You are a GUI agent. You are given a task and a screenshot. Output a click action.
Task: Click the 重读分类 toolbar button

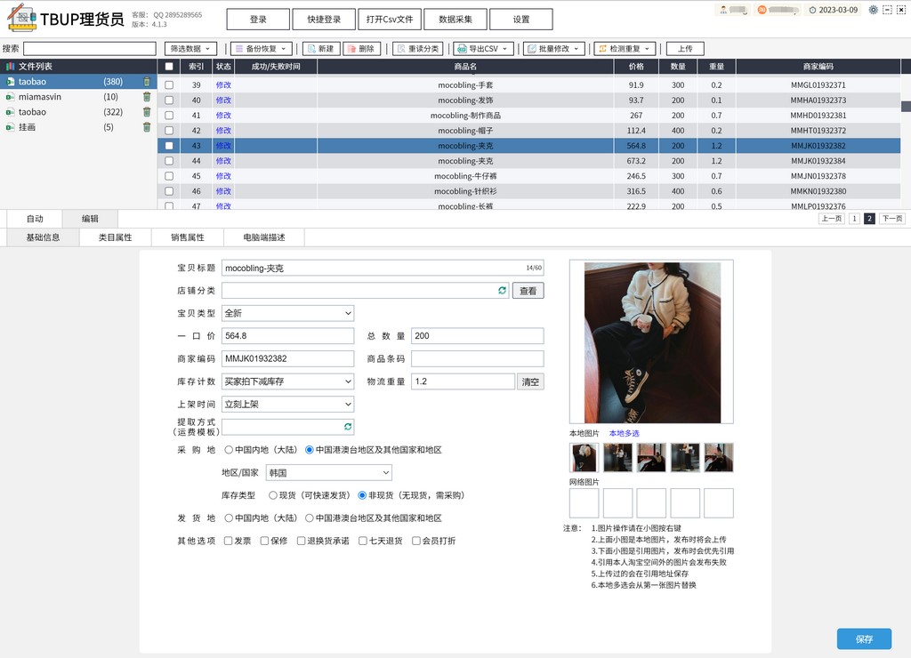(x=417, y=49)
